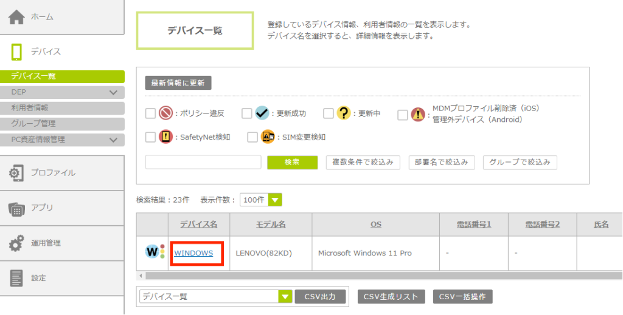Image resolution: width=623 pixels, height=315 pixels.
Task: Sort by モデル名 column header
Action: pos(271,225)
